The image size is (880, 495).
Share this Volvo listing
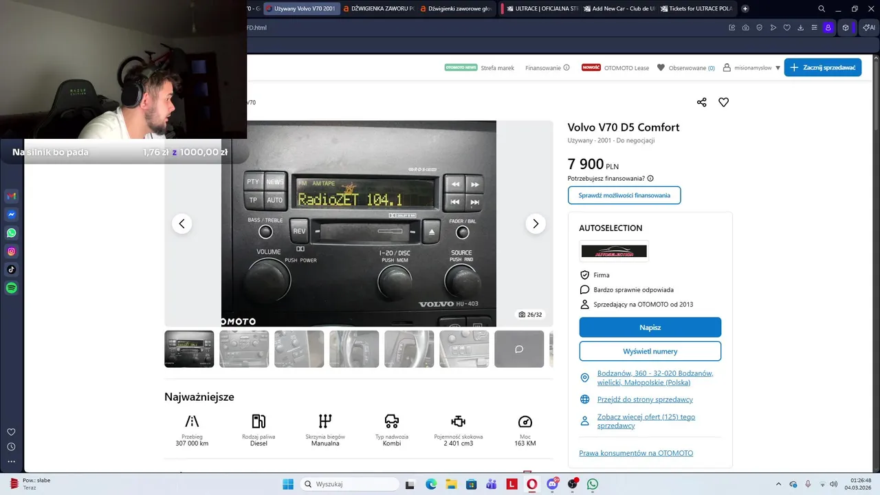tap(701, 102)
